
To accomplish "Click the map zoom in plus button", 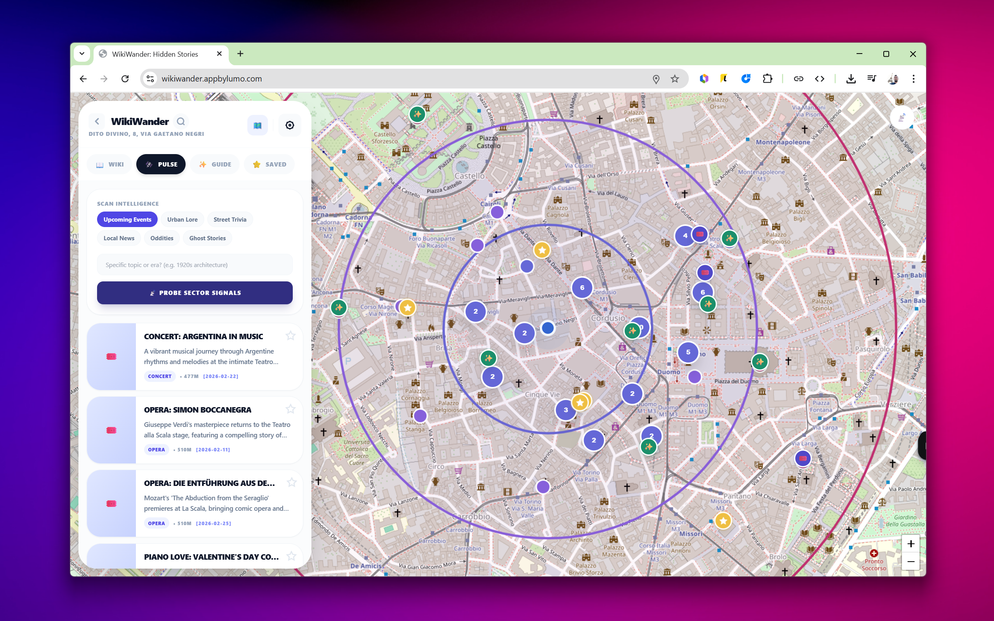I will (x=911, y=544).
